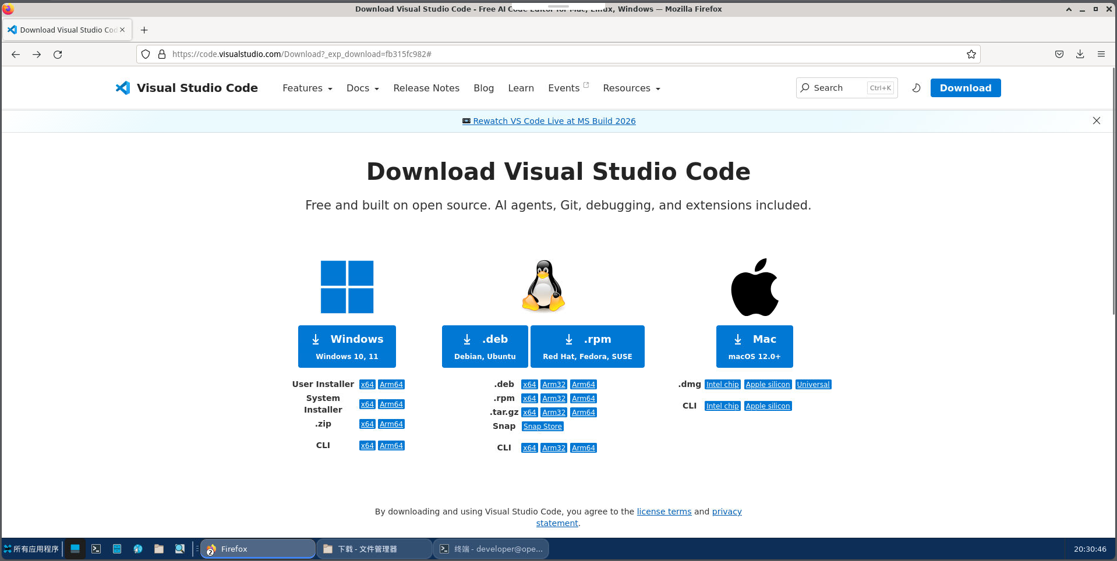Image resolution: width=1117 pixels, height=561 pixels.
Task: Close the Download Visual Studio Code tab
Action: coord(122,30)
